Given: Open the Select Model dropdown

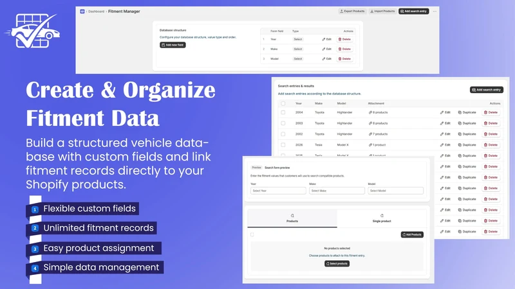Looking at the screenshot, I should (x=395, y=191).
